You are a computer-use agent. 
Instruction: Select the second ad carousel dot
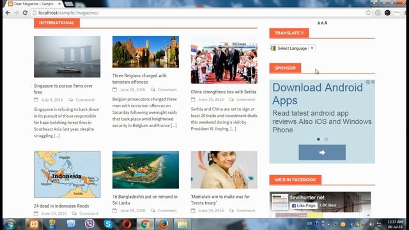pos(326,139)
